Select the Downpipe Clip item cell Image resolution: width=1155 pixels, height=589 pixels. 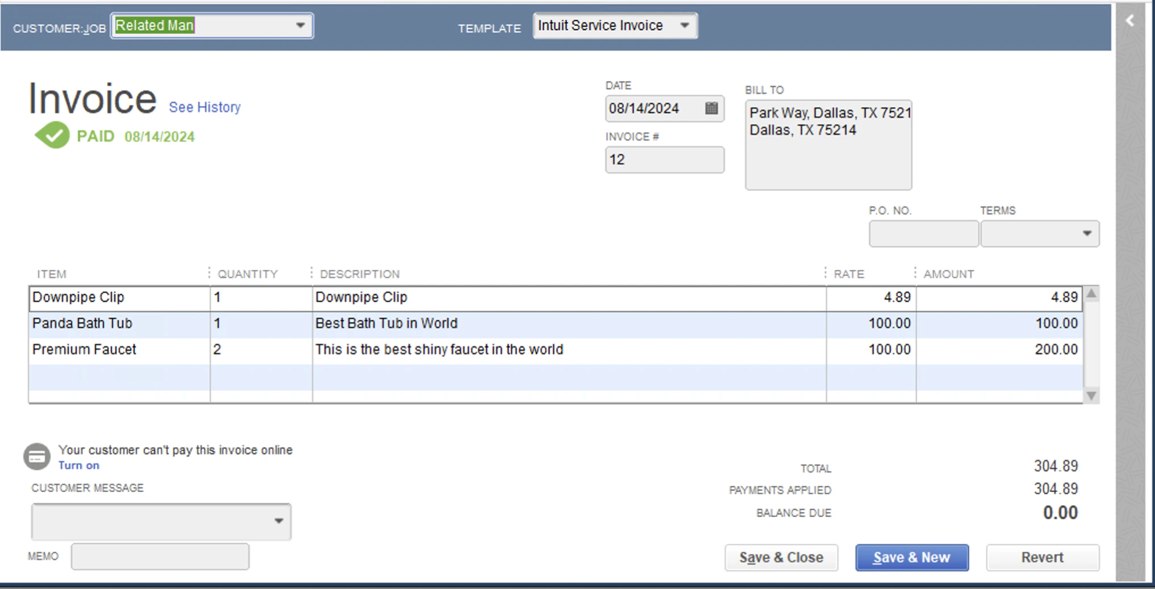pyautogui.click(x=119, y=297)
